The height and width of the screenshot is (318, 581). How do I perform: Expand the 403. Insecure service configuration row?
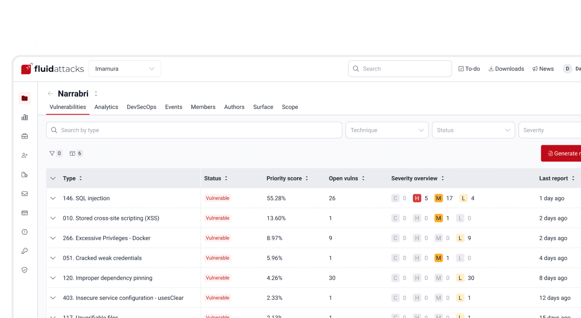coord(53,298)
